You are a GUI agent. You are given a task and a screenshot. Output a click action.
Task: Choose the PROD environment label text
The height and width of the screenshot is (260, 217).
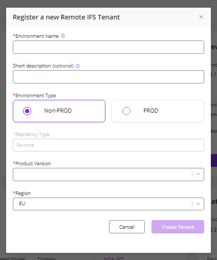point(151,111)
